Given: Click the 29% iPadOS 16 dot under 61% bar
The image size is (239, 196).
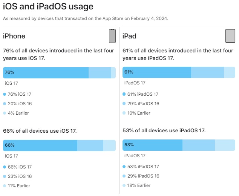Looking at the screenshot, I should point(124,104).
